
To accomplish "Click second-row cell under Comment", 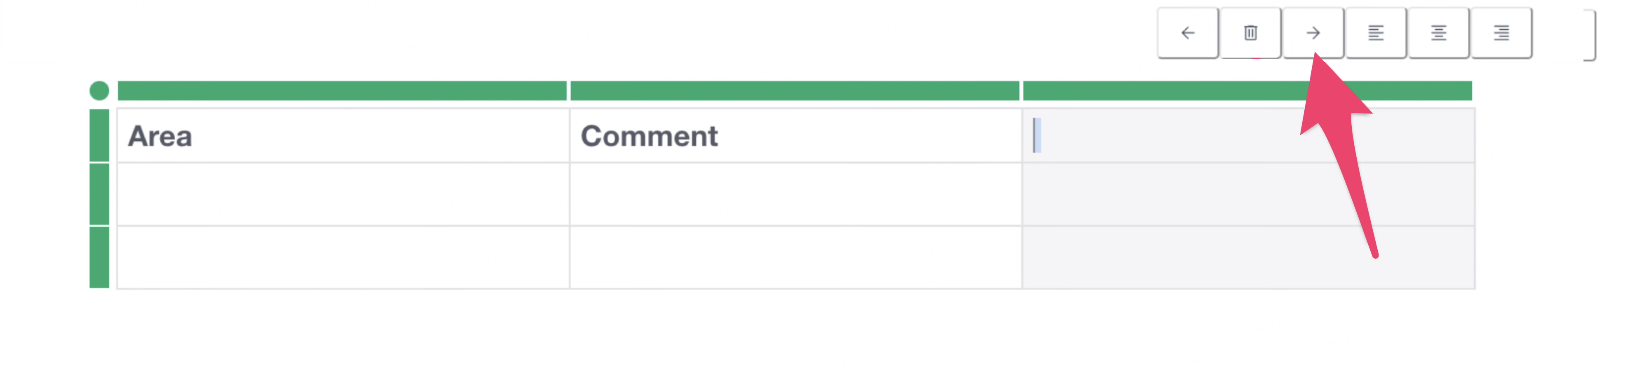I will 795,194.
